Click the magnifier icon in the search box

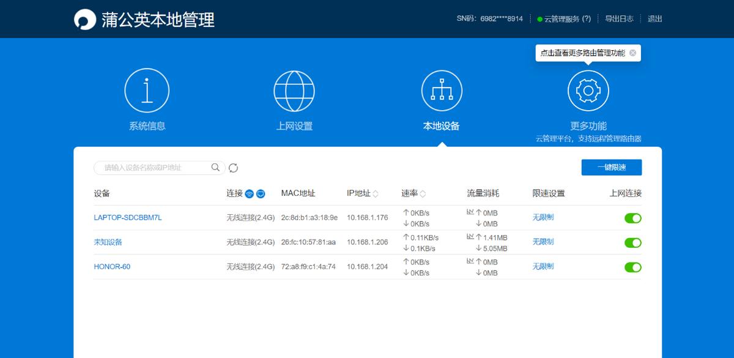pos(215,167)
